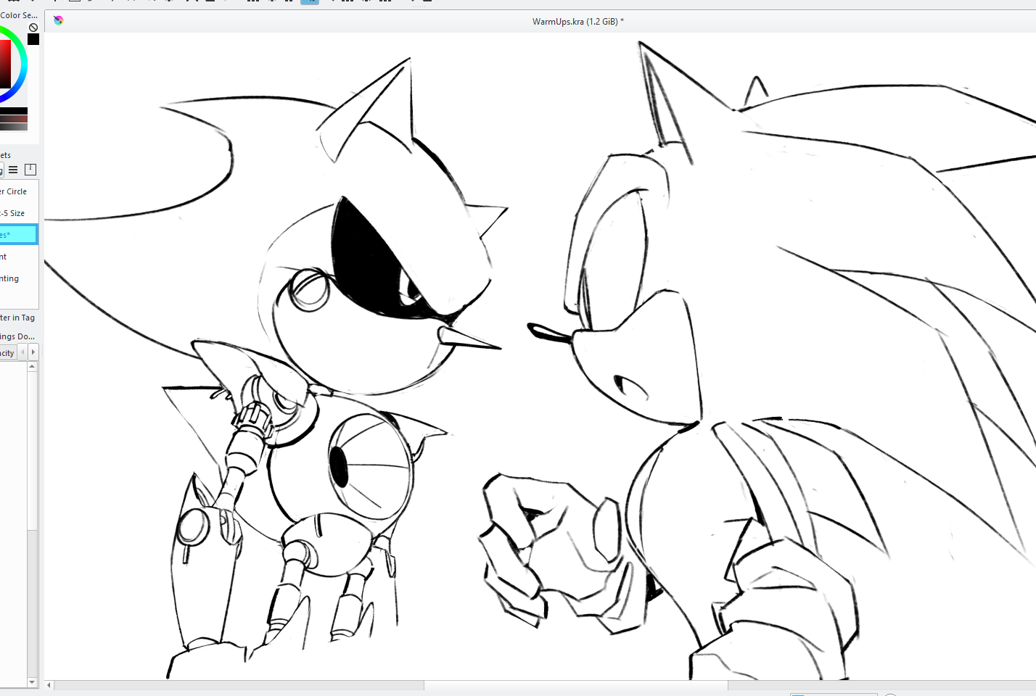Viewport: 1036px width, 696px height.
Task: Click the docker scrollbar down arrow
Action: (x=32, y=682)
